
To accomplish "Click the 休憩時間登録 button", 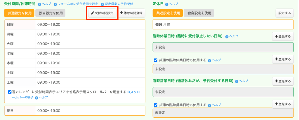I will tap(131, 13).
